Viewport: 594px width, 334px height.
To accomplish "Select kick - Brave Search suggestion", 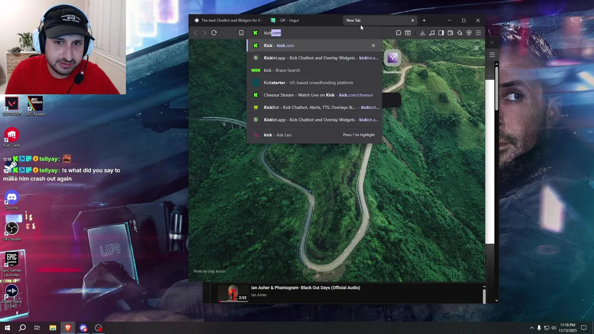I will (x=314, y=71).
